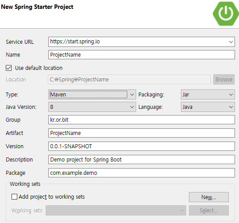This screenshot has height=223, width=239.
Task: Click the "New Spring Starter Project" title
Action: (37, 7)
